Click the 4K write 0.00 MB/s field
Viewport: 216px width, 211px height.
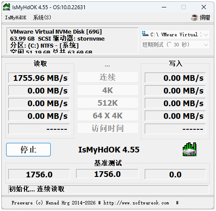[175, 90]
